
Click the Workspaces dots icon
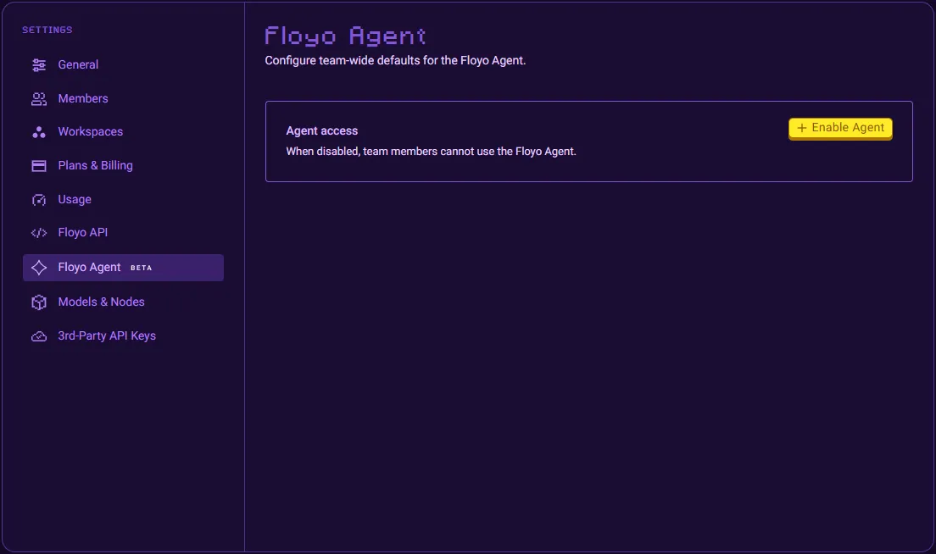(x=39, y=132)
